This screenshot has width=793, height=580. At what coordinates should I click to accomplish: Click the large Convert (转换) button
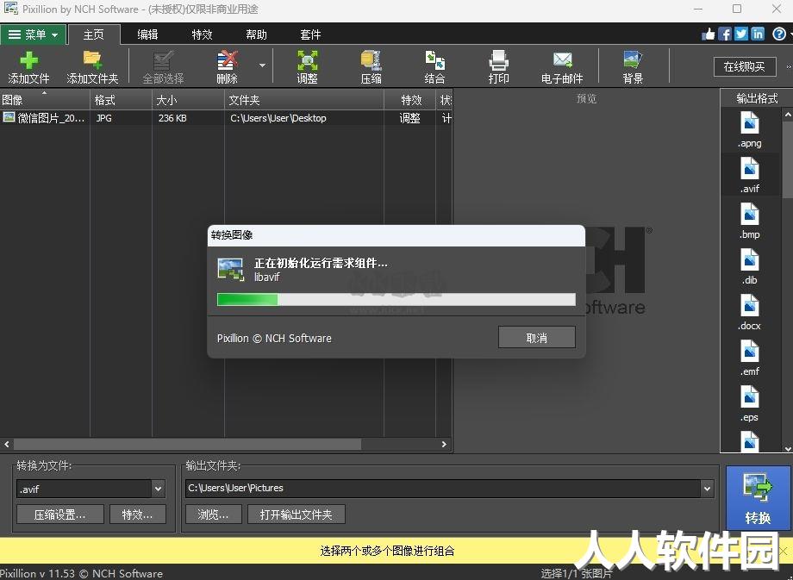pyautogui.click(x=758, y=499)
